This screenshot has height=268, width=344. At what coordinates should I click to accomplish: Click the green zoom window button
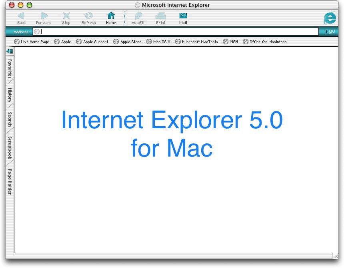29,5
